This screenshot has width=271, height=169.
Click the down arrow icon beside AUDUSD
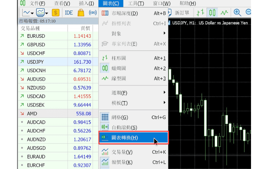coord(22,79)
